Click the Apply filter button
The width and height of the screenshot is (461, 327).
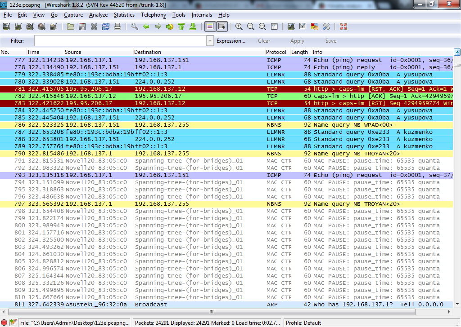coord(297,41)
